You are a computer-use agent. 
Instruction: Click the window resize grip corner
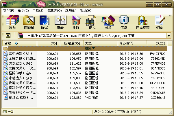[x=171, y=113]
